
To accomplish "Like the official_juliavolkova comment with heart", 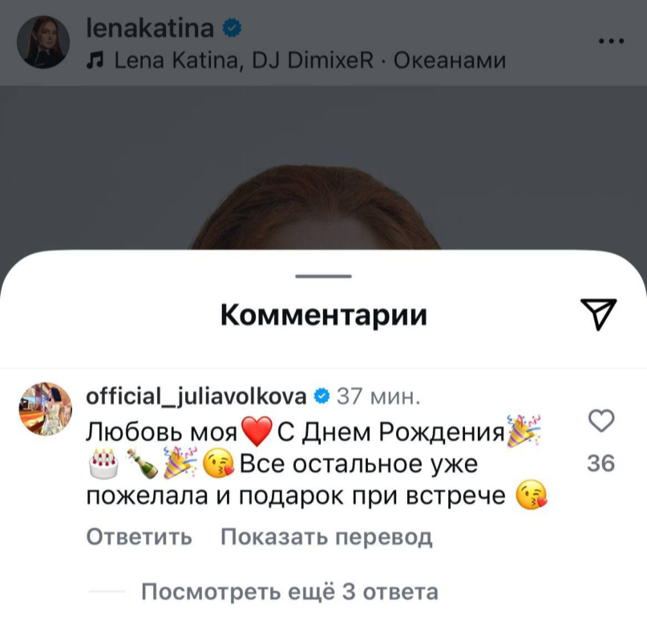I will pos(601,420).
